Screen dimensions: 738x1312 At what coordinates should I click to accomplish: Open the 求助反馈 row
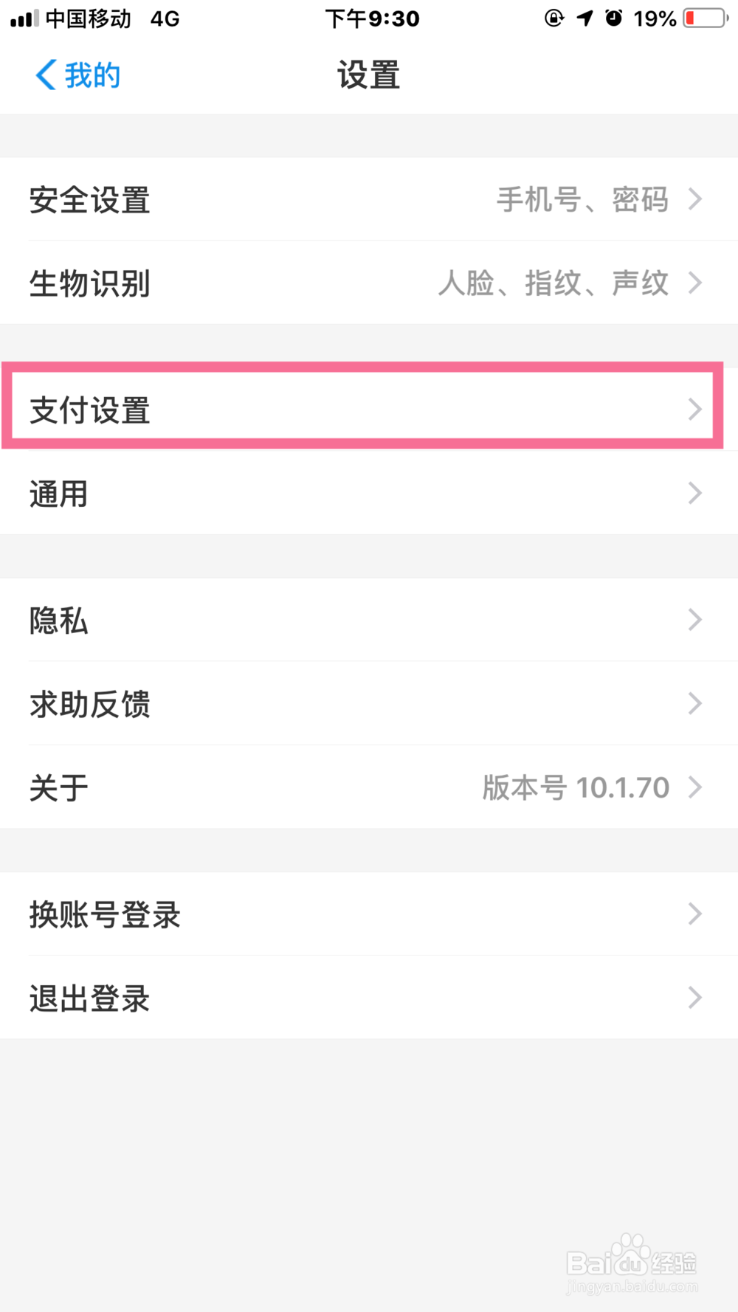click(x=369, y=703)
